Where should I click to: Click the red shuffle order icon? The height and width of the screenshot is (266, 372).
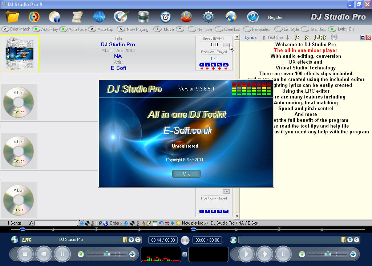click(x=167, y=223)
